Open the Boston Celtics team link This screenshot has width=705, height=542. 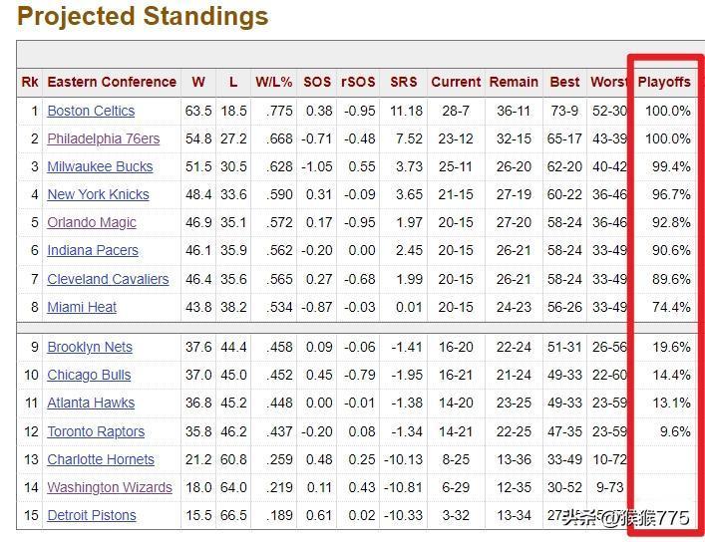point(91,111)
